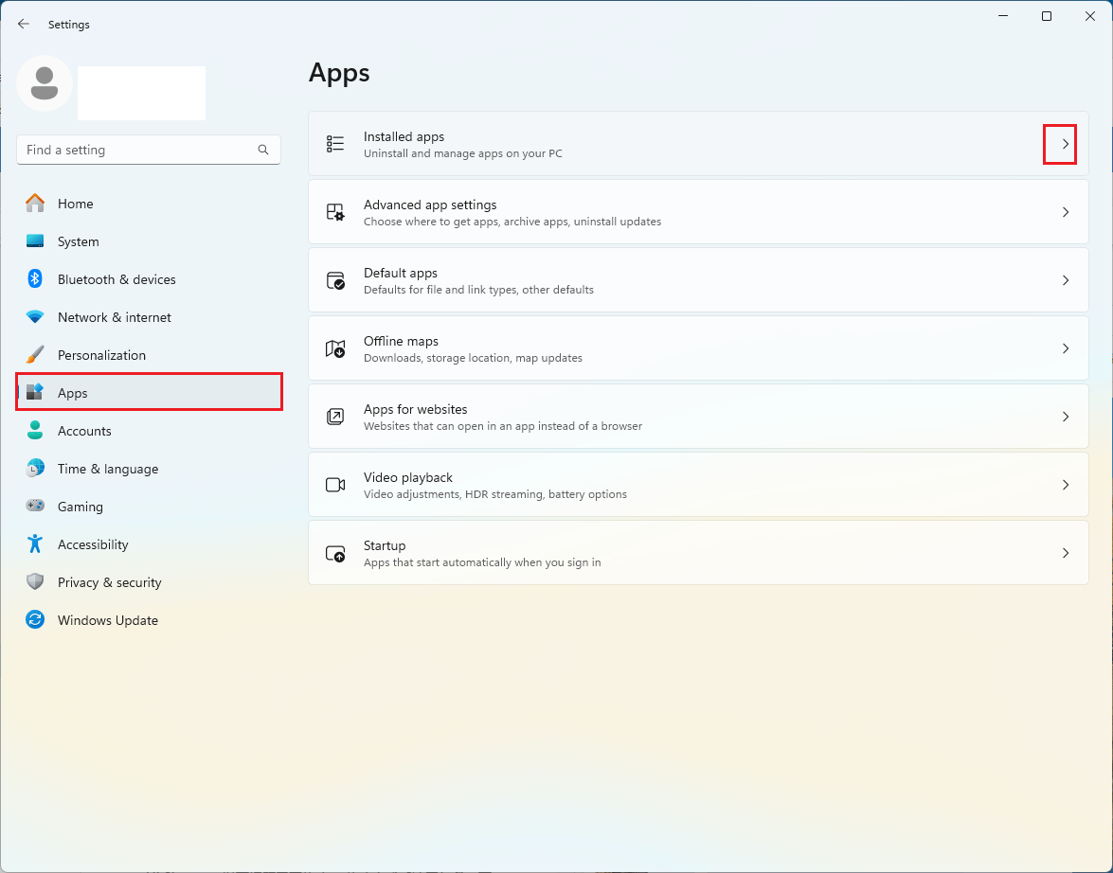Open the Installed apps page
The height and width of the screenshot is (873, 1113).
click(x=698, y=144)
